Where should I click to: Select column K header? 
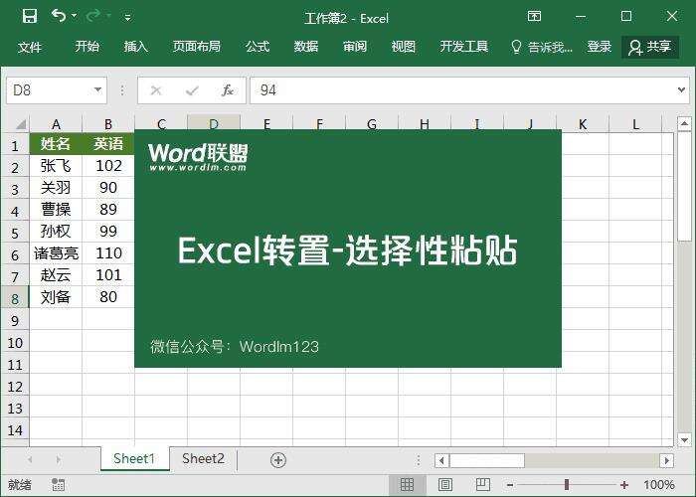583,124
